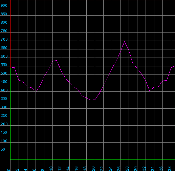Click the 350 y-axis label
The height and width of the screenshot is (171, 175).
coord(4,99)
